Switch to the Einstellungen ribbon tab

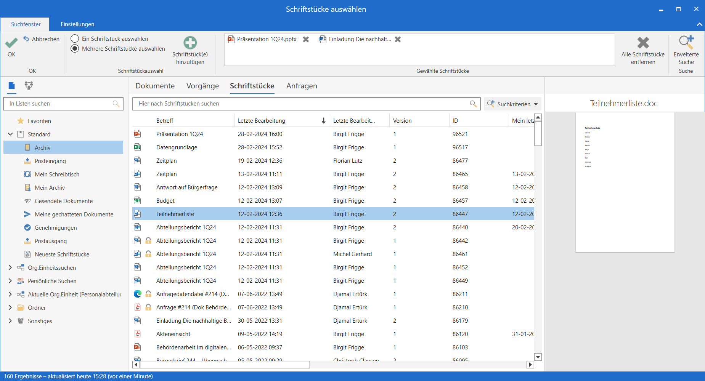77,24
